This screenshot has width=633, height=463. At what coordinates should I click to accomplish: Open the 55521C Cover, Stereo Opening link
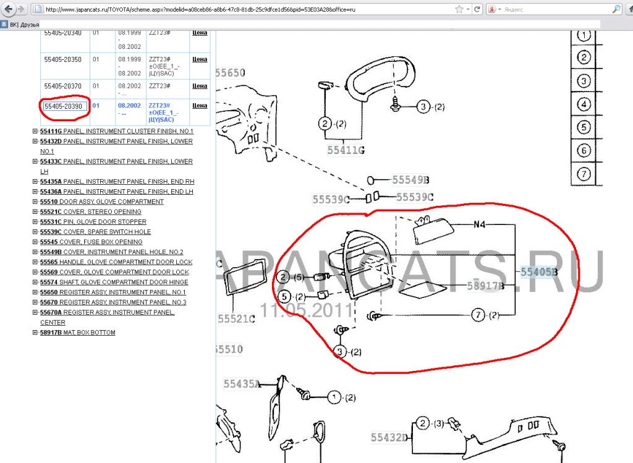tap(90, 211)
